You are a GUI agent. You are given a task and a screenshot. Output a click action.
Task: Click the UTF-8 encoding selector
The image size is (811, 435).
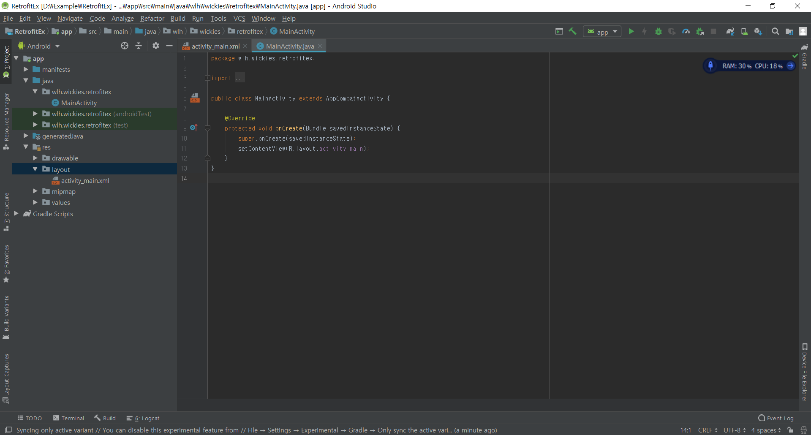[x=734, y=430]
